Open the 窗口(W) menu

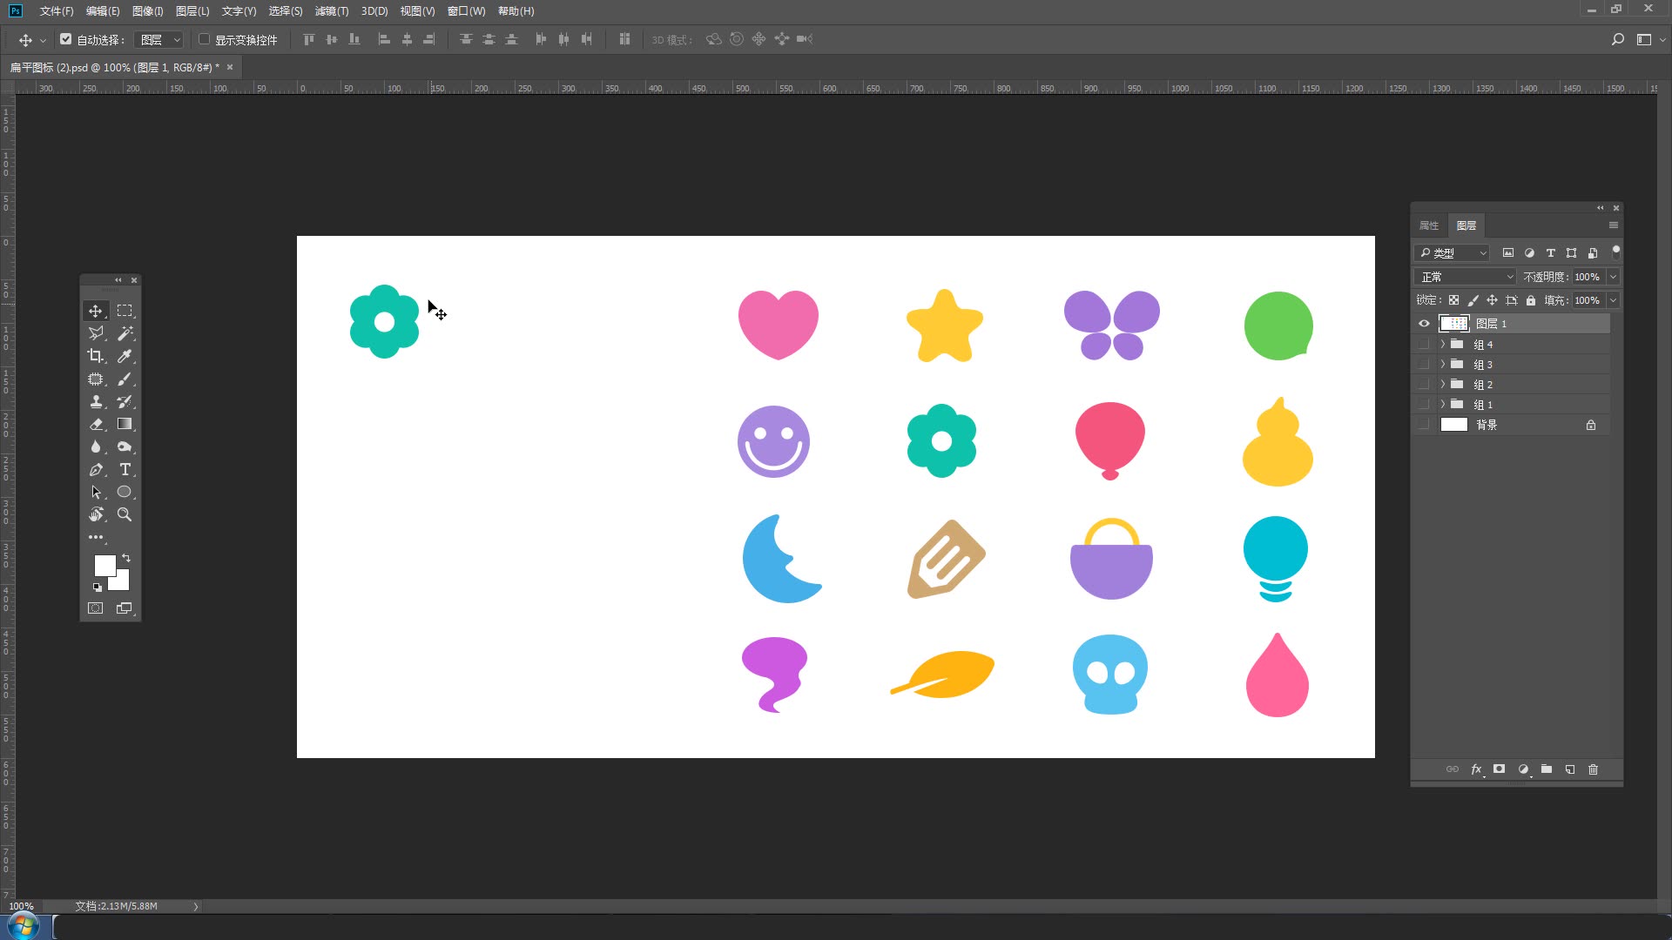pos(466,11)
